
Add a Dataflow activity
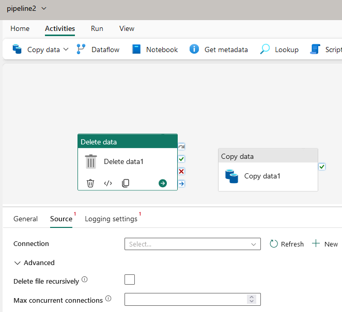click(98, 50)
